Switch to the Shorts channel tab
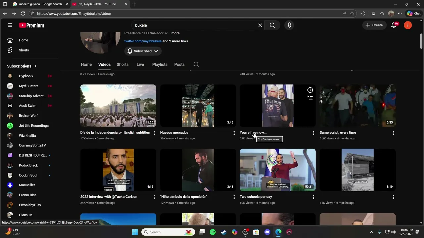424x238 pixels. (123, 64)
